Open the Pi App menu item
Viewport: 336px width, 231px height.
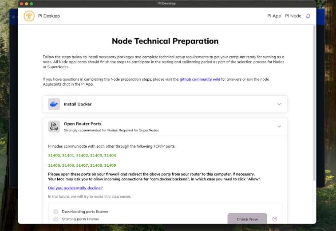pyautogui.click(x=274, y=16)
